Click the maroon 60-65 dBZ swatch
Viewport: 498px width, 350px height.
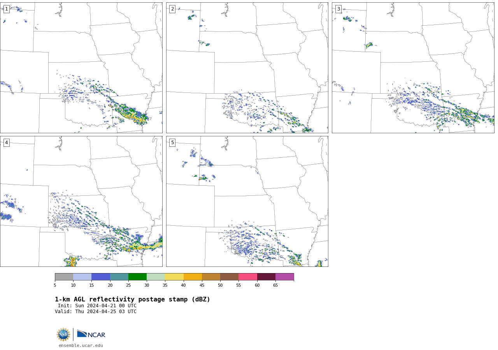pyautogui.click(x=266, y=277)
